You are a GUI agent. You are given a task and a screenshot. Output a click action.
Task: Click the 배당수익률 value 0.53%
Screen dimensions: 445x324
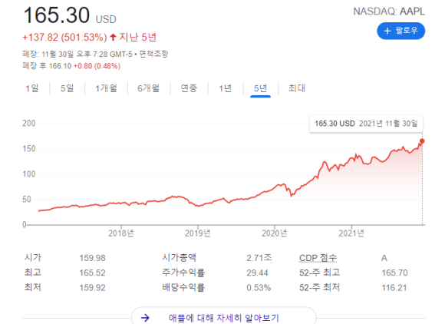[259, 288]
